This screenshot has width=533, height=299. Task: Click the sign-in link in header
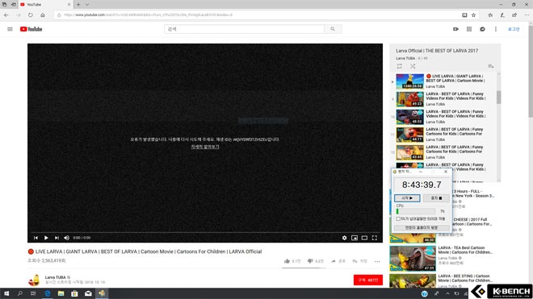pyautogui.click(x=514, y=29)
